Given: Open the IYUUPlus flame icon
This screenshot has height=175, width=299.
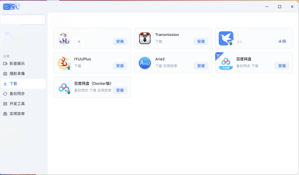Looking at the screenshot, I should (x=64, y=63).
